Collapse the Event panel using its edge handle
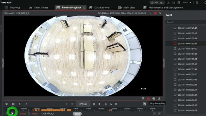Viewport: 206px width, 116px height. point(164,63)
